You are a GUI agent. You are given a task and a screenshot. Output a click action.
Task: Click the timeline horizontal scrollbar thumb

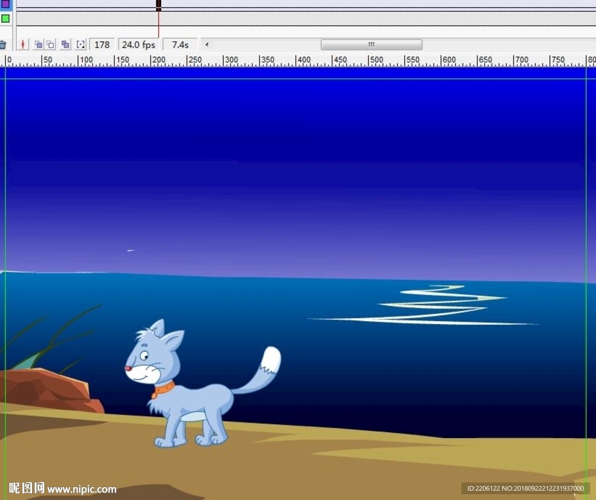pyautogui.click(x=371, y=44)
